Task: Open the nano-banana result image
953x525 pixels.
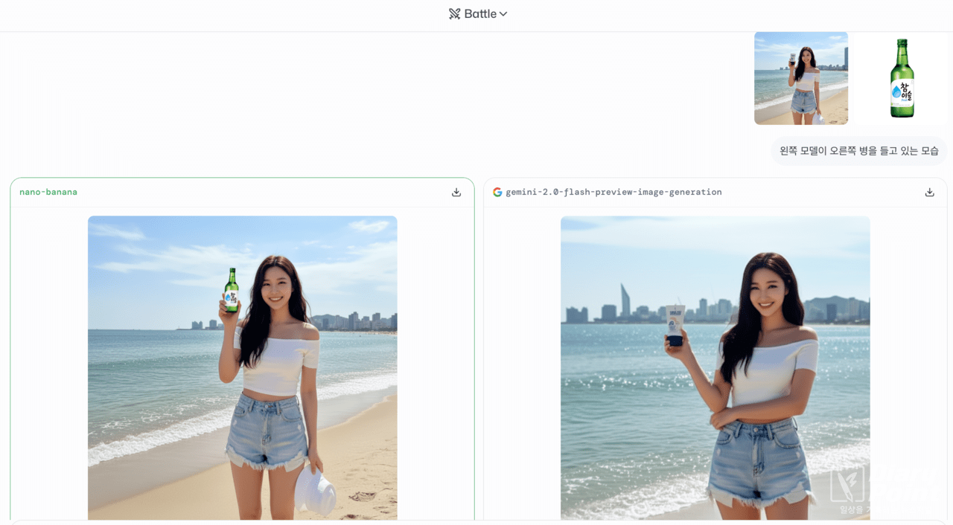Action: coord(243,368)
